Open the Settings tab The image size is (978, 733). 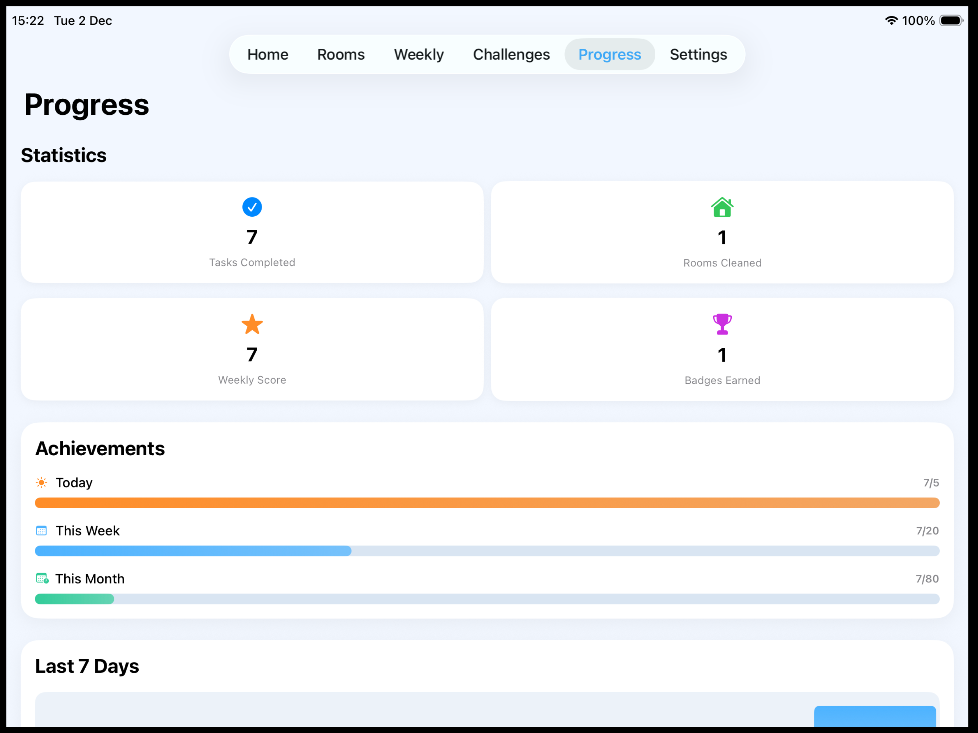pos(698,54)
